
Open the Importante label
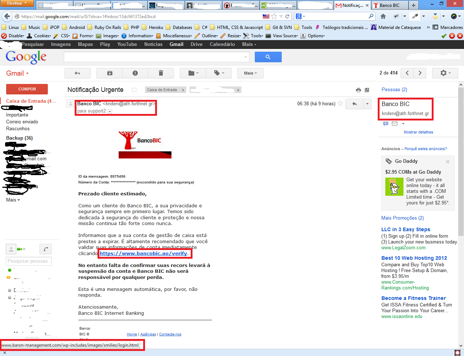tap(17, 115)
